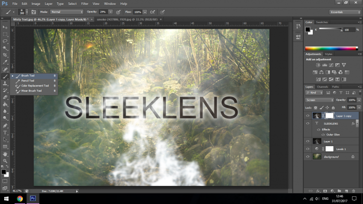This screenshot has width=363, height=204.
Task: Select the Eyedropper tool
Action: pos(5,62)
